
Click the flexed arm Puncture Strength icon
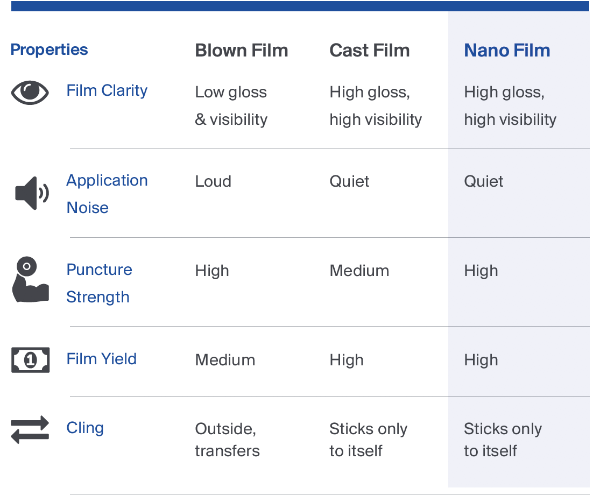[30, 279]
